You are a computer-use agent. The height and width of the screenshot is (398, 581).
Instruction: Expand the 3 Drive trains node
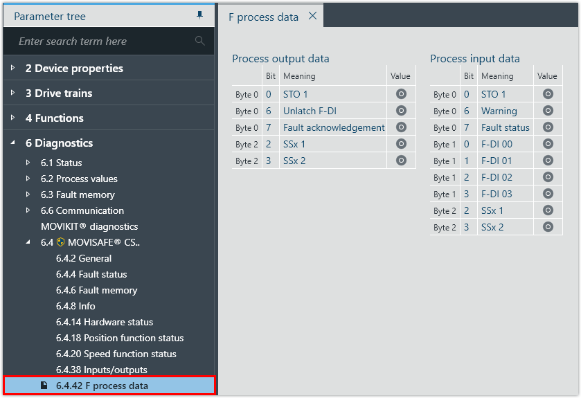point(12,93)
